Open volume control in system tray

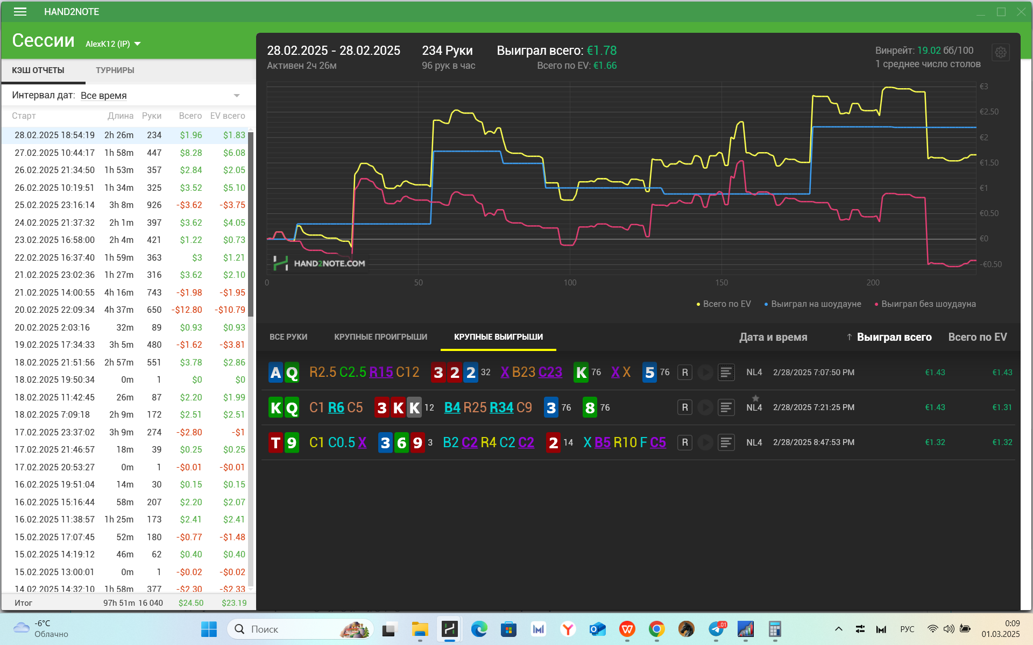pyautogui.click(x=949, y=629)
